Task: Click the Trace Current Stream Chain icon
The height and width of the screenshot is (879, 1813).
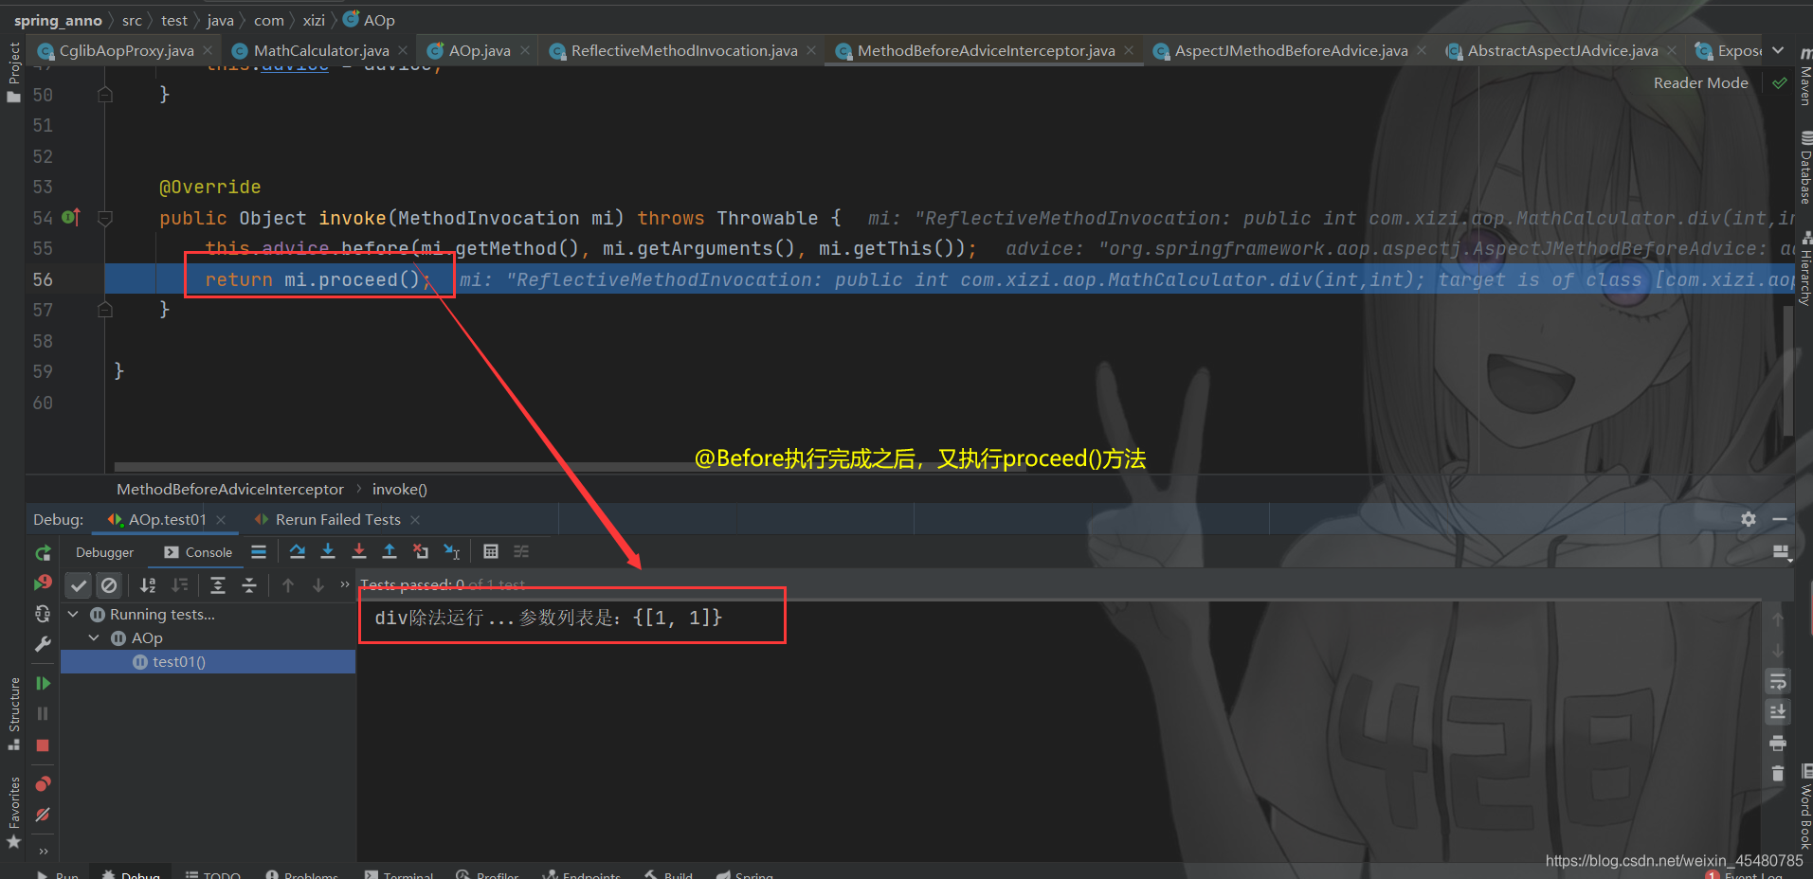Action: pos(521,551)
